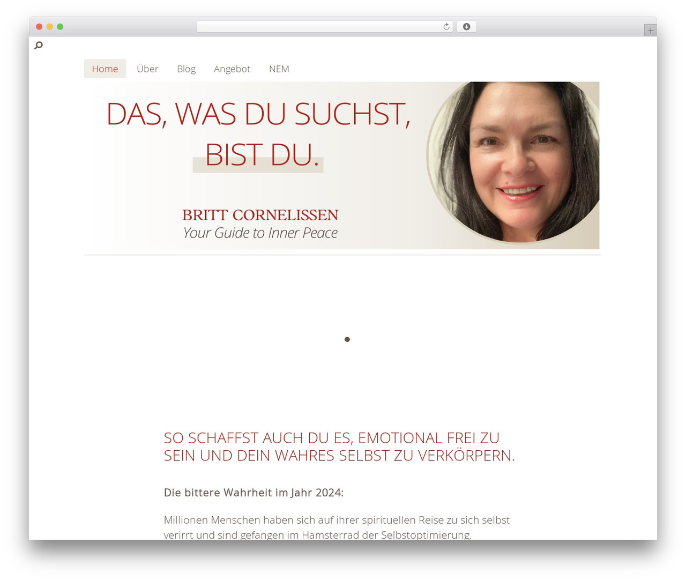Close the window with the red button
The width and height of the screenshot is (686, 581).
39,27
